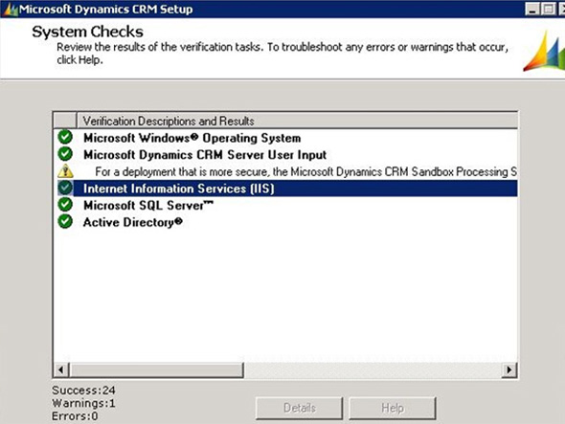Click the Help button
The width and height of the screenshot is (565, 424).
point(393,408)
